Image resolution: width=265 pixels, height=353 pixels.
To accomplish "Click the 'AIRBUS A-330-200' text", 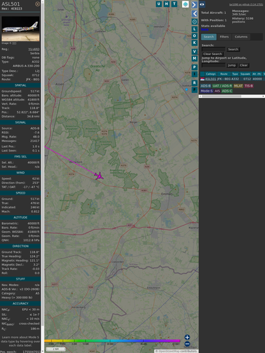I will tap(26, 66).
